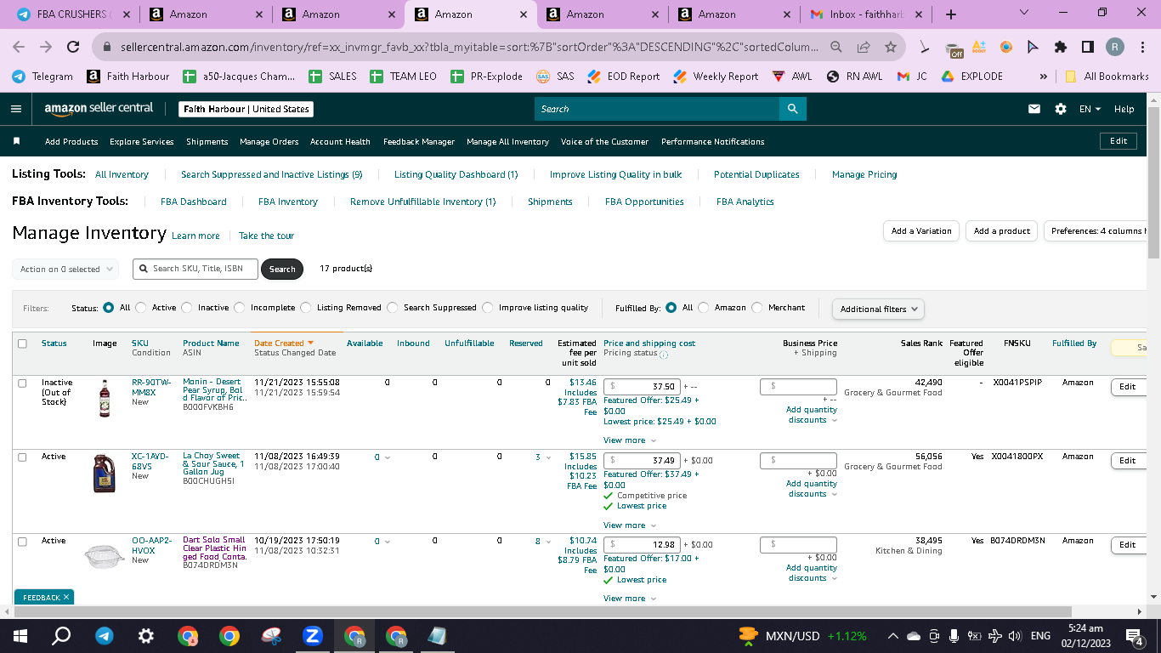Open the Monin syrup bottle thumbnail
1161x653 pixels.
(x=105, y=398)
